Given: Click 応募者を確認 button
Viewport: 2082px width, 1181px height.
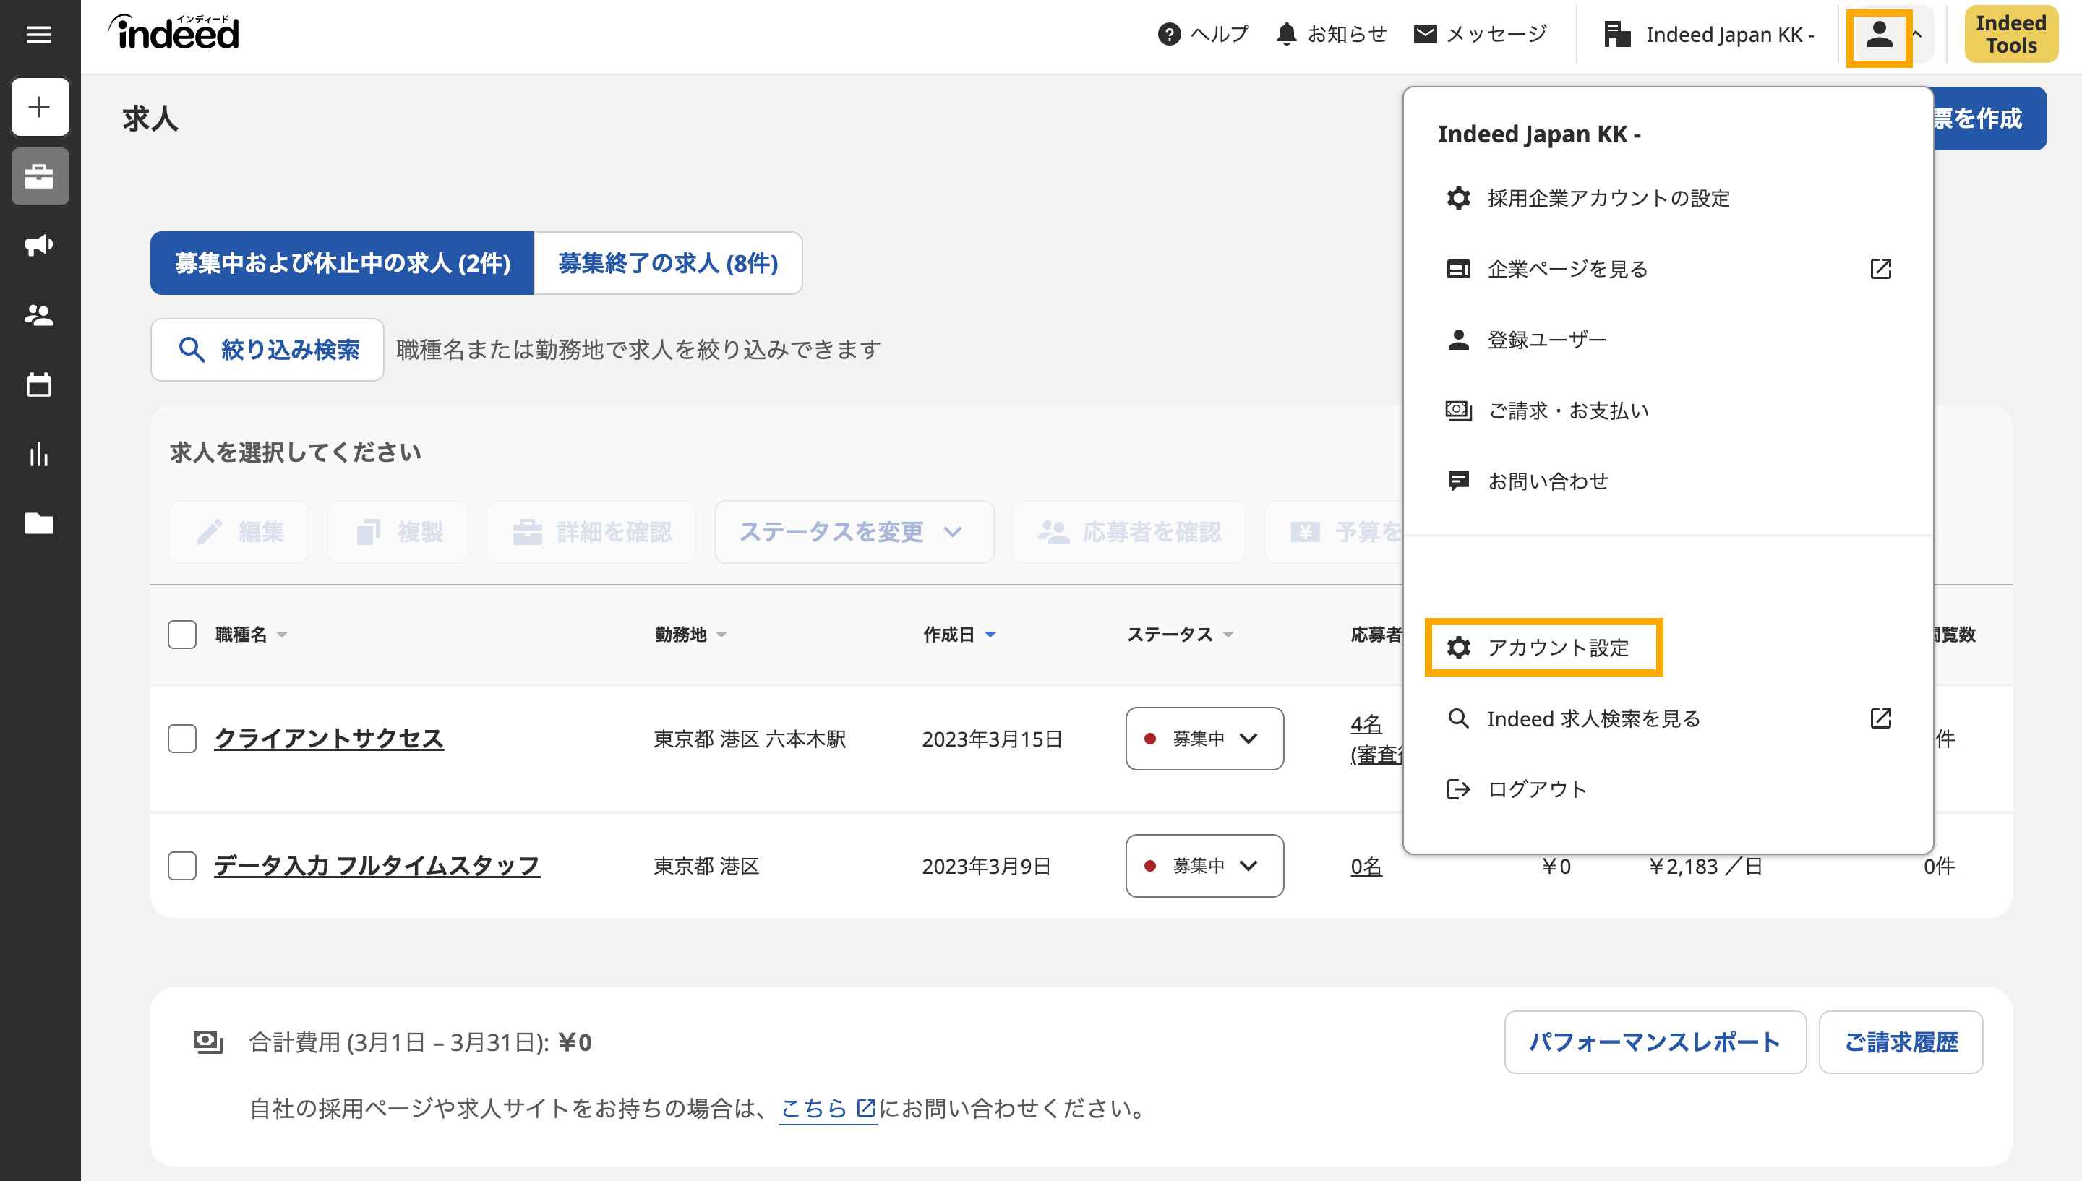Looking at the screenshot, I should [x=1129, y=532].
